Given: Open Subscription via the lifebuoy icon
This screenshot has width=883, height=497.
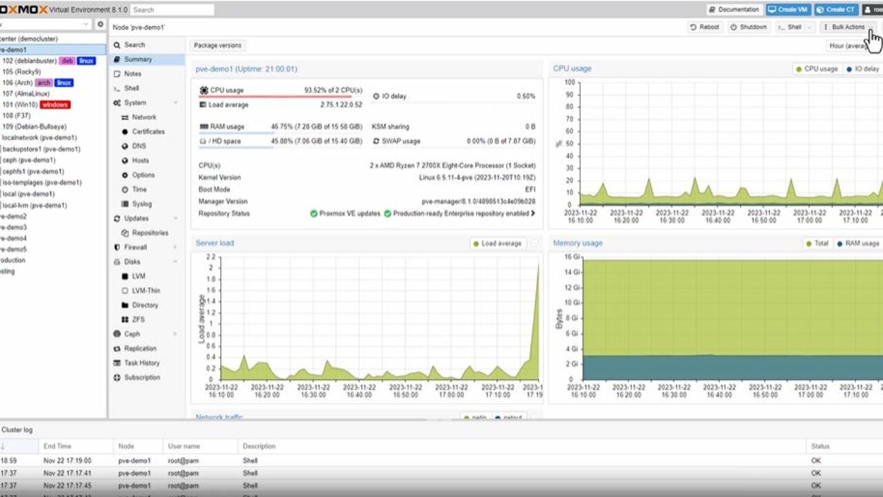Looking at the screenshot, I should (x=117, y=378).
